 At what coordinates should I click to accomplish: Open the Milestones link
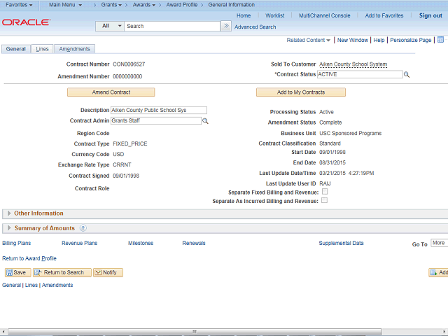(141, 243)
